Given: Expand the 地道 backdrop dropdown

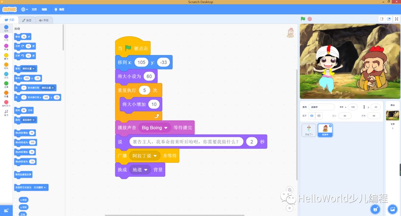Looking at the screenshot, I should pos(146,170).
